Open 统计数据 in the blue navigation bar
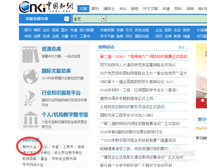 coord(87,30)
